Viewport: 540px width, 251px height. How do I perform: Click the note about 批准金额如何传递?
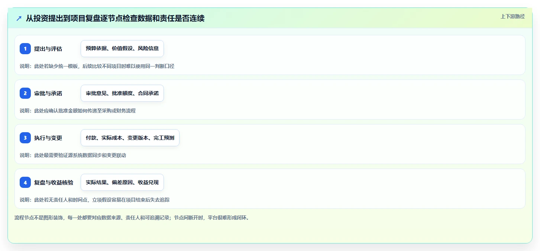78,111
